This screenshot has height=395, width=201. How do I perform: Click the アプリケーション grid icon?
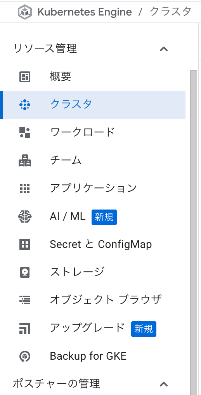pyautogui.click(x=25, y=189)
